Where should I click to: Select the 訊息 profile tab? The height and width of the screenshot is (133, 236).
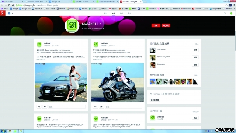tap(114, 13)
